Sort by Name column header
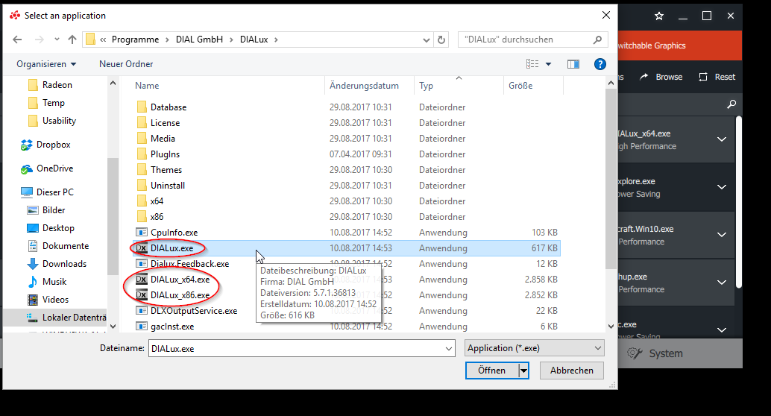Screen dimensions: 771x416 pos(147,86)
